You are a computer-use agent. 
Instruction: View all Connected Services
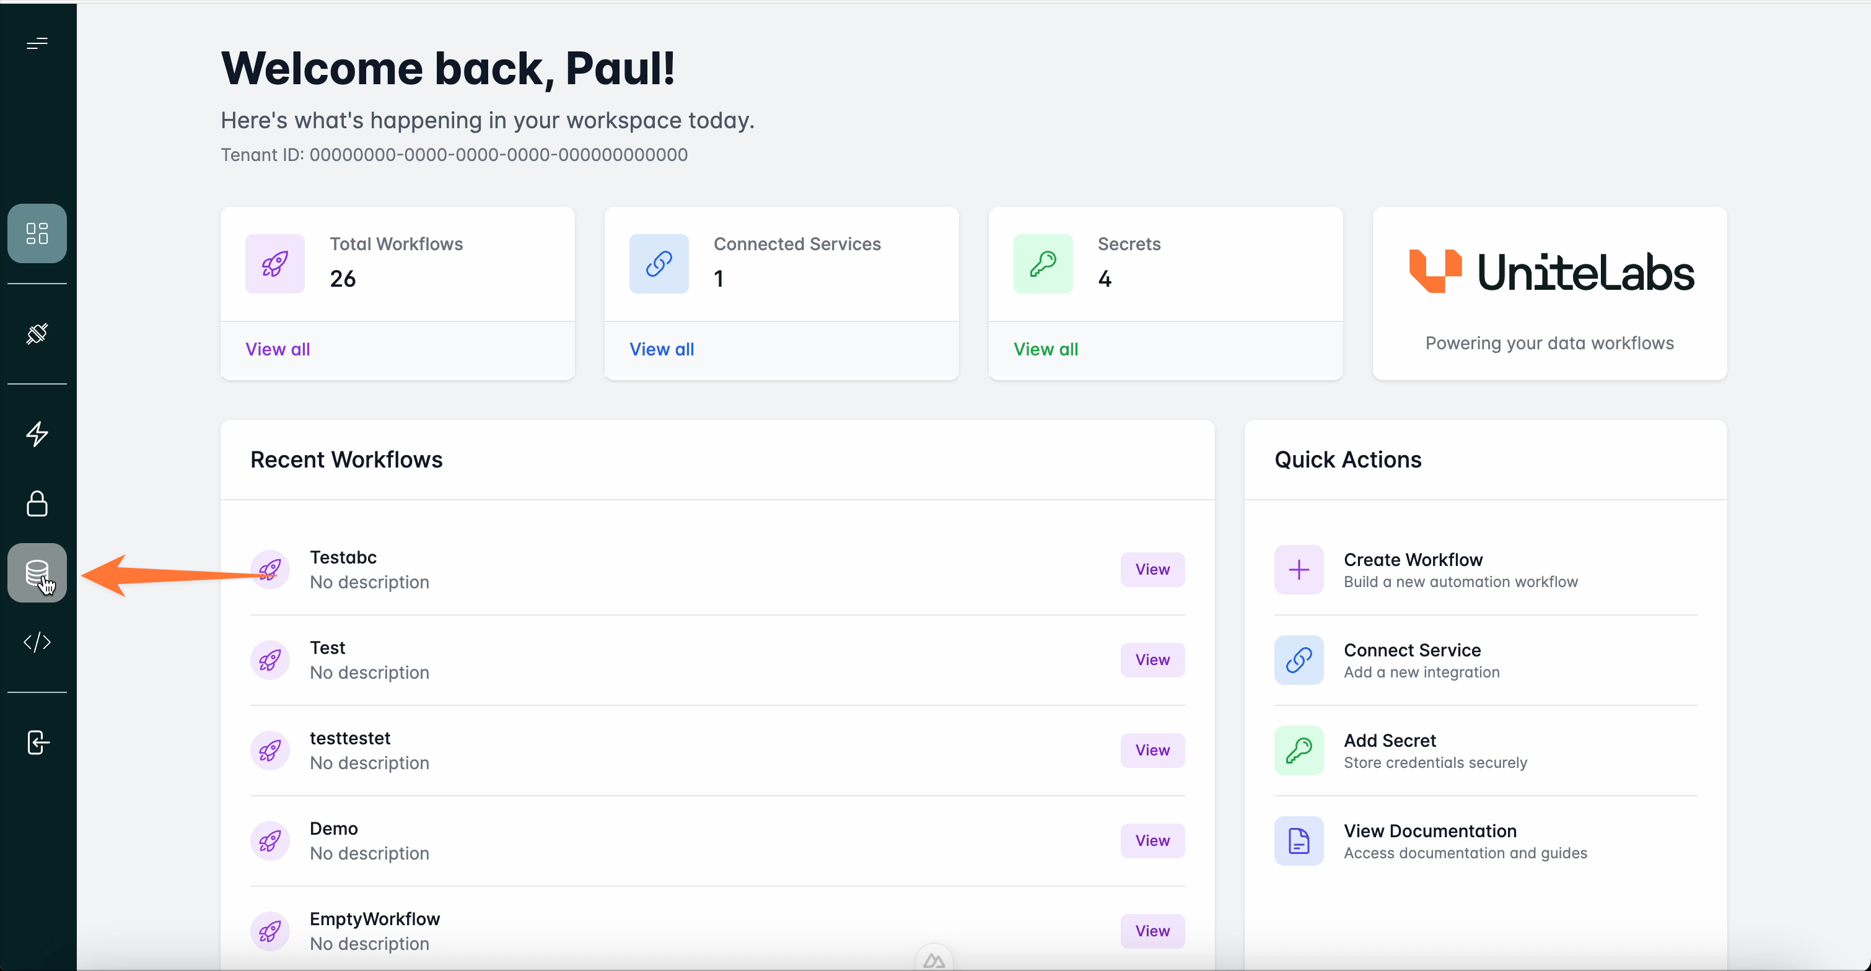(x=662, y=349)
